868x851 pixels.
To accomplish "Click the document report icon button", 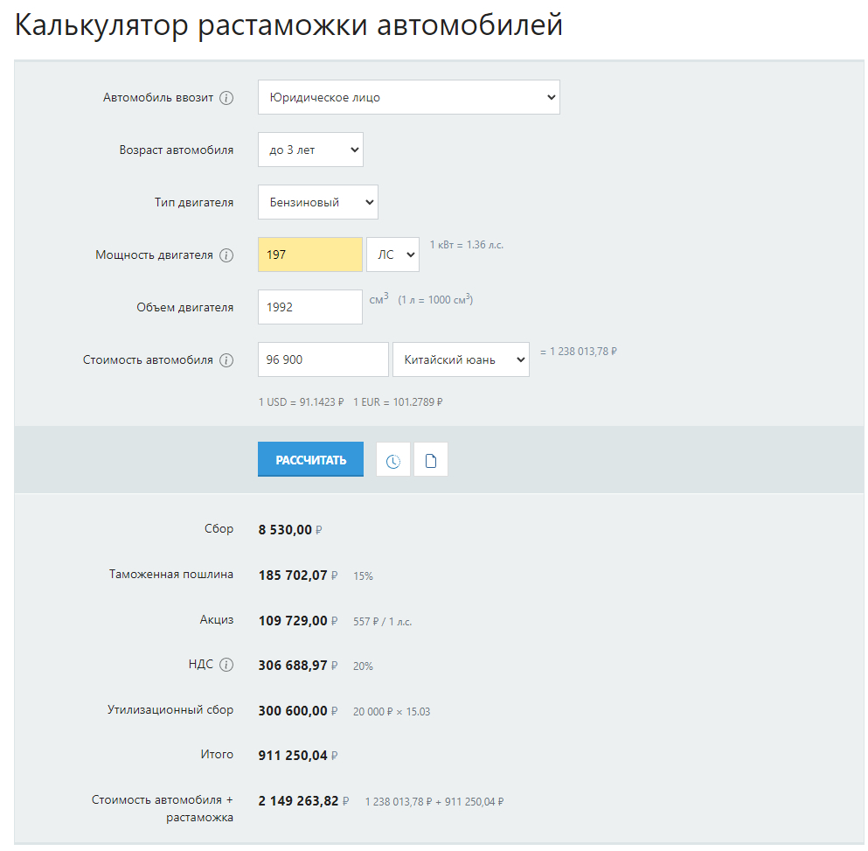I will (431, 461).
